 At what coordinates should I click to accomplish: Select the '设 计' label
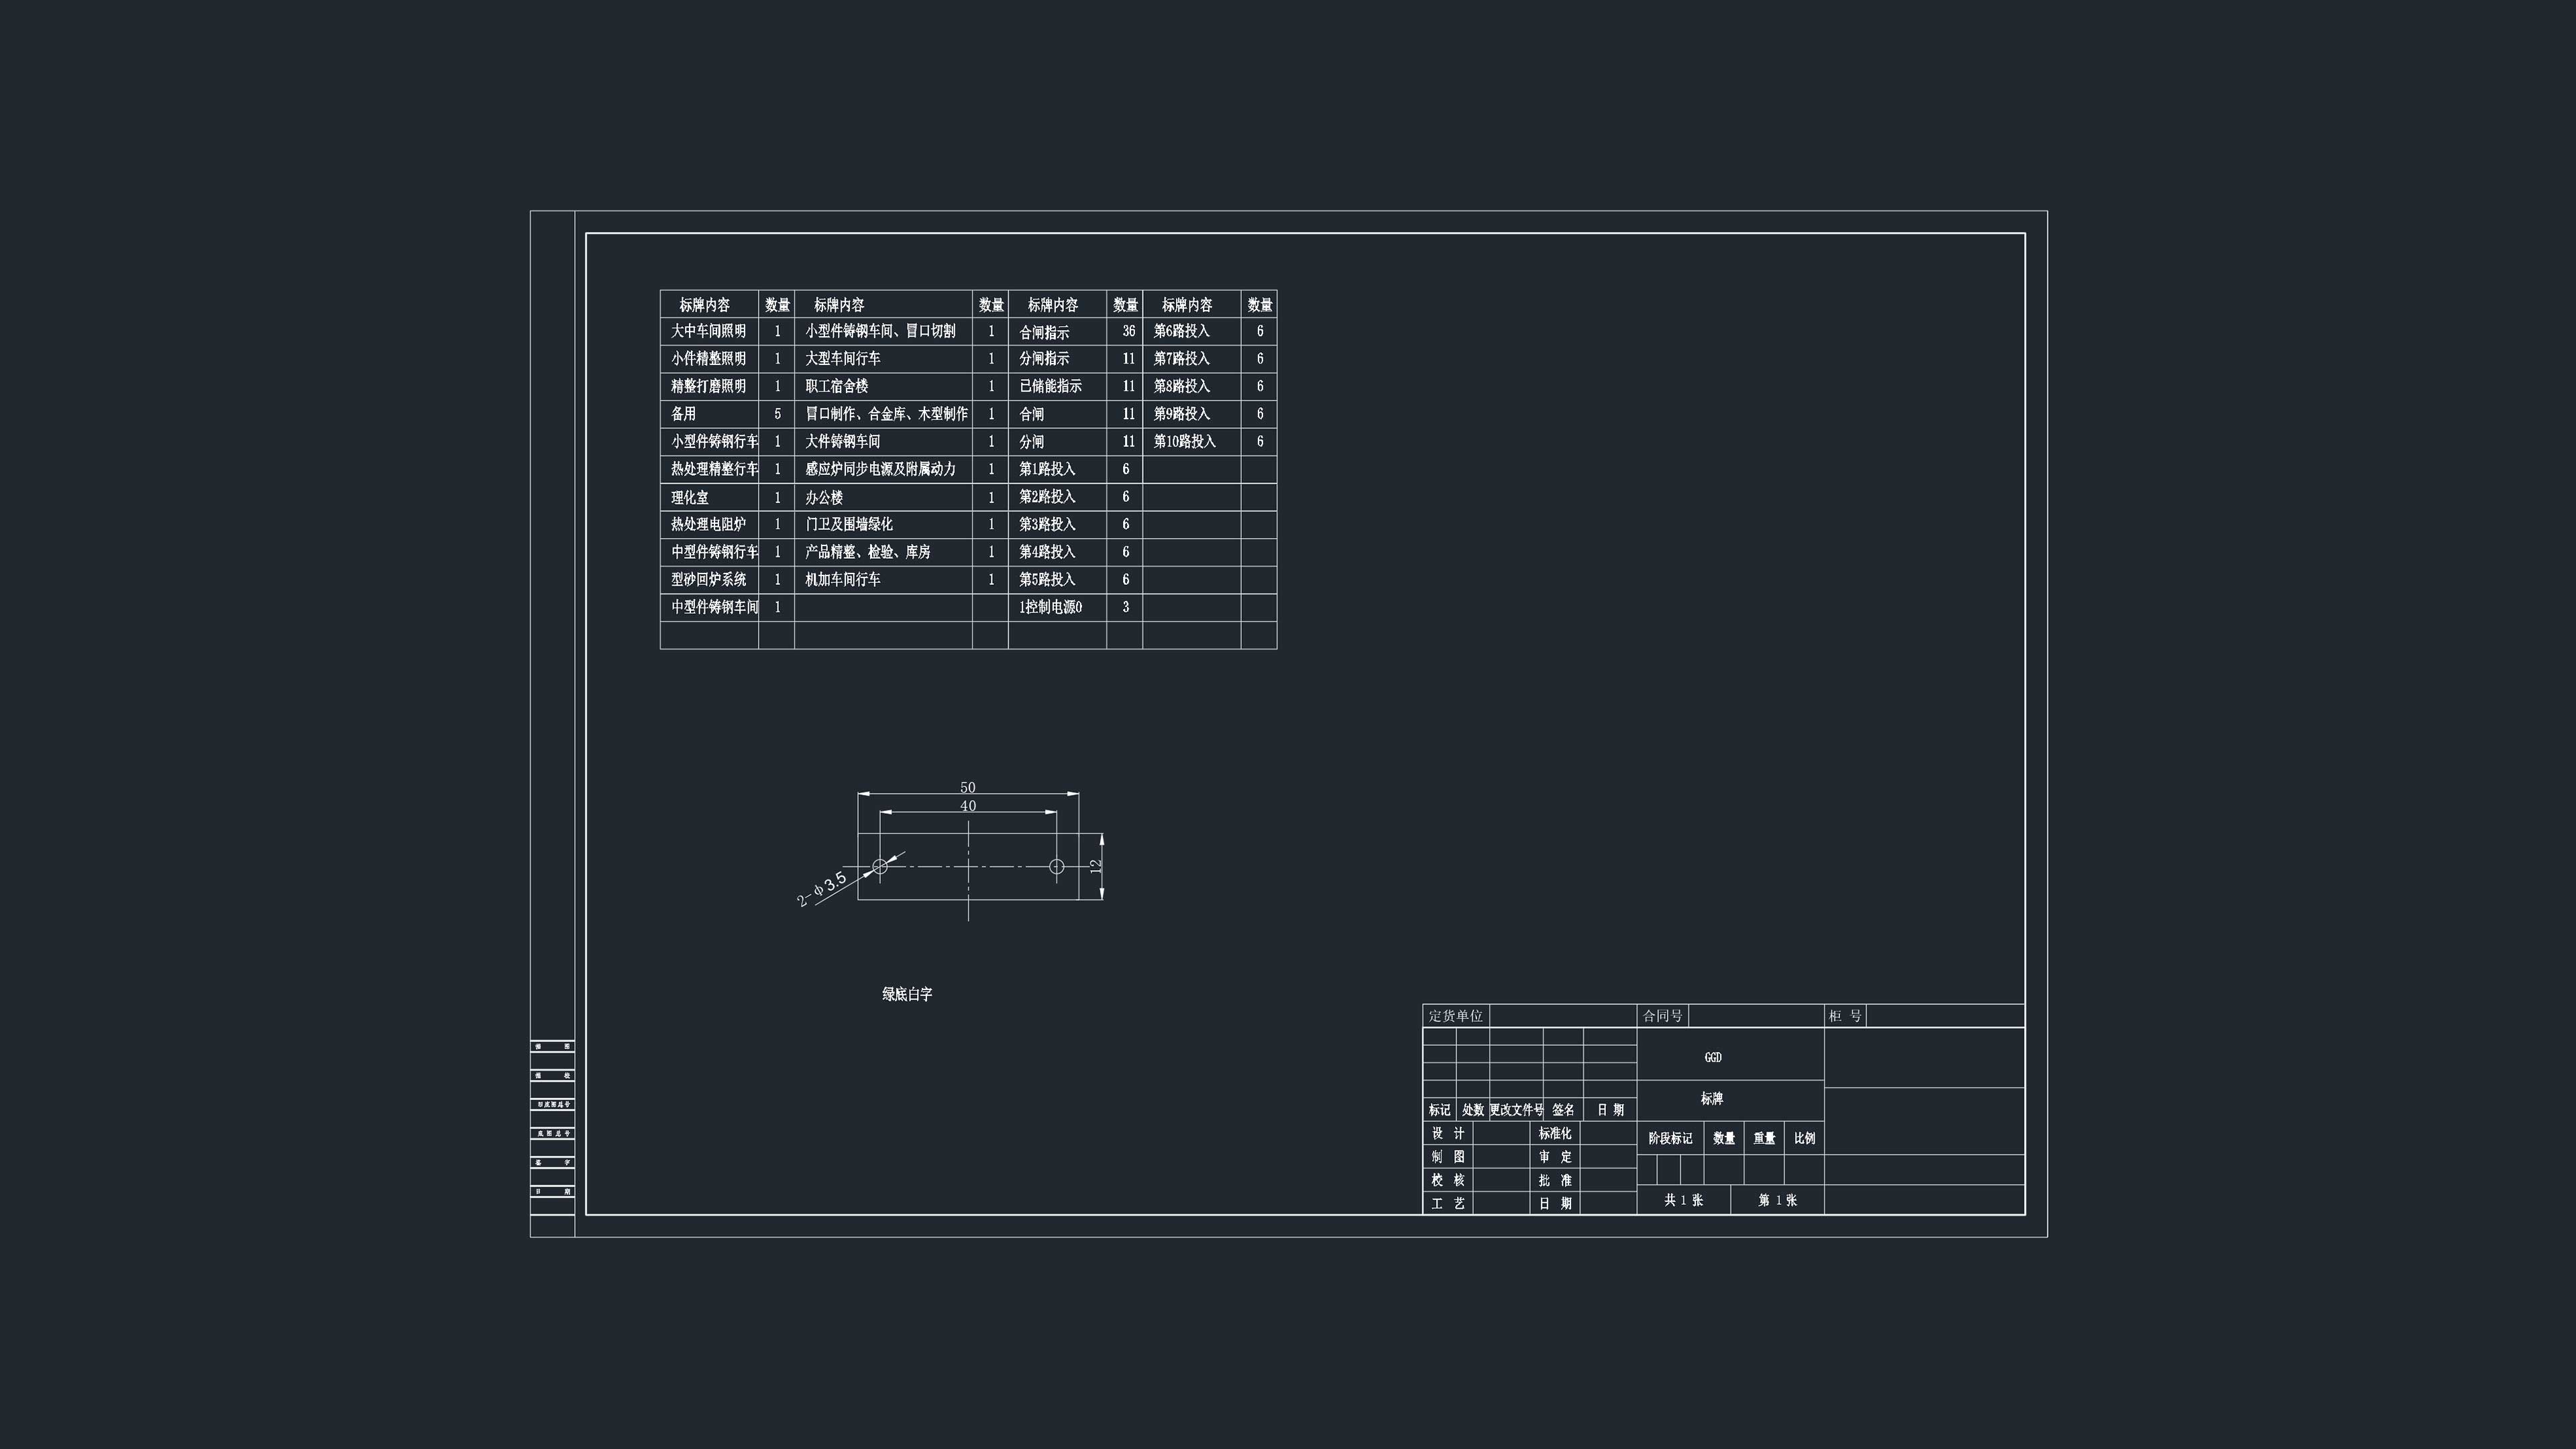tap(1448, 1134)
